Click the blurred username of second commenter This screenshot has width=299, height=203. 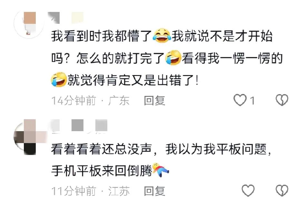coord(79,126)
